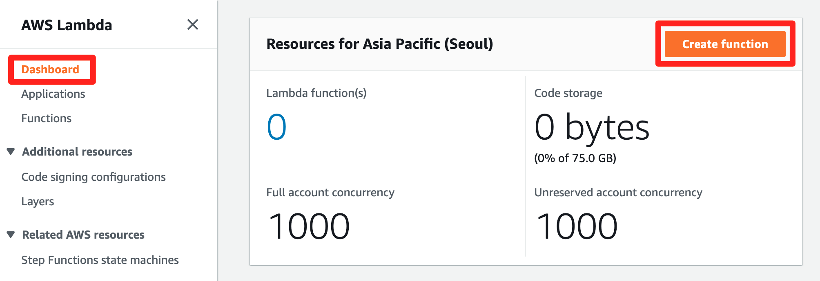
Task: Open the Functions list page
Action: click(x=46, y=118)
